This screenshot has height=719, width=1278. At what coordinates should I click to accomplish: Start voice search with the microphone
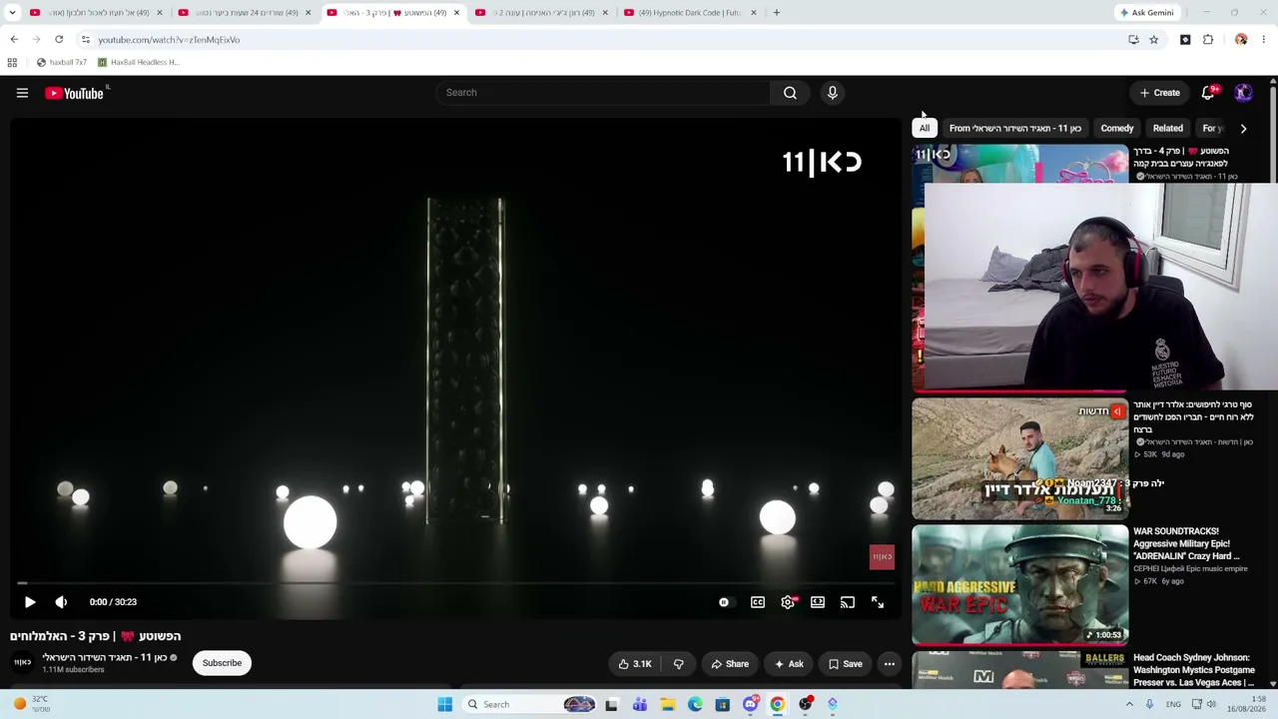click(832, 93)
